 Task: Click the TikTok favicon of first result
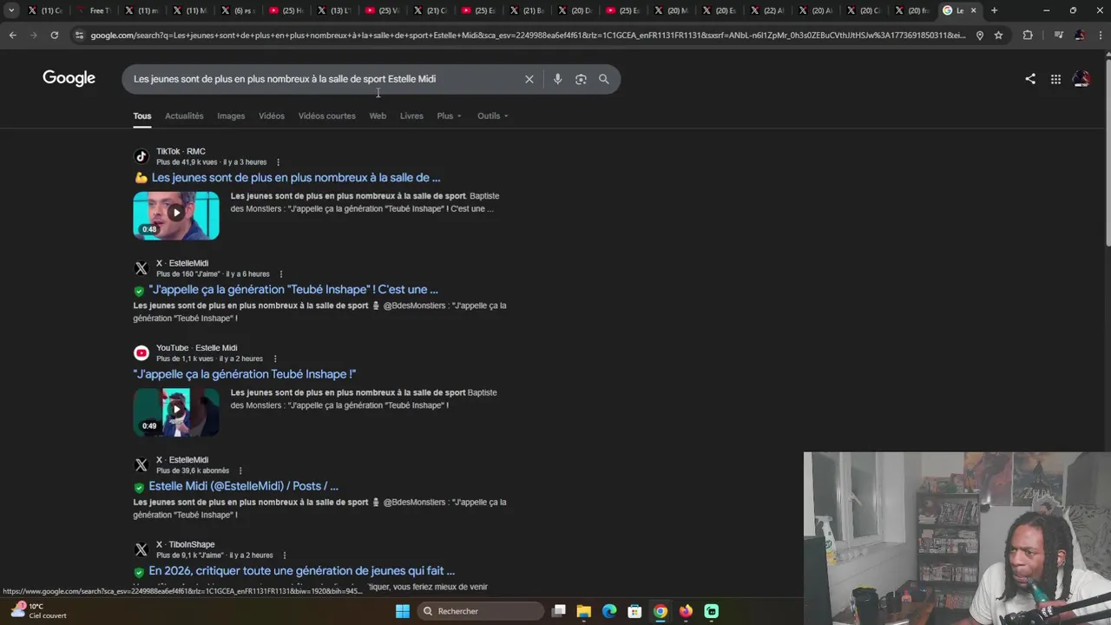[x=141, y=156]
